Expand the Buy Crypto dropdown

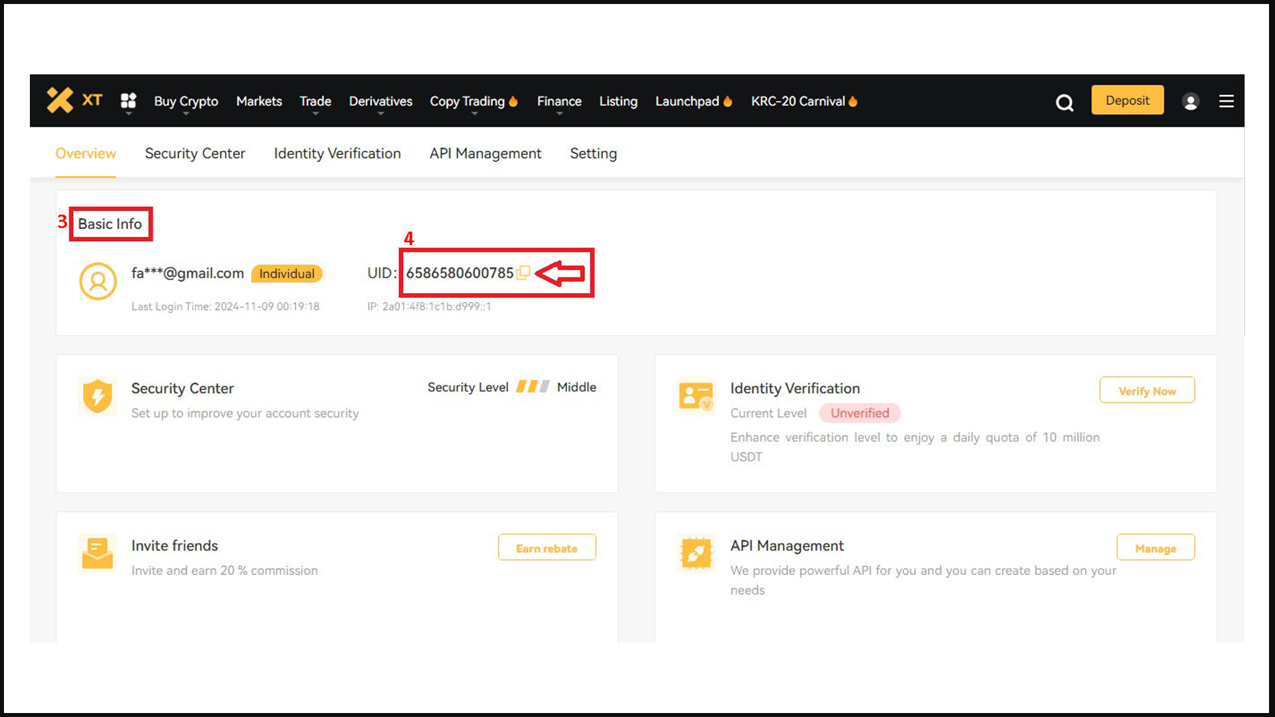point(186,102)
